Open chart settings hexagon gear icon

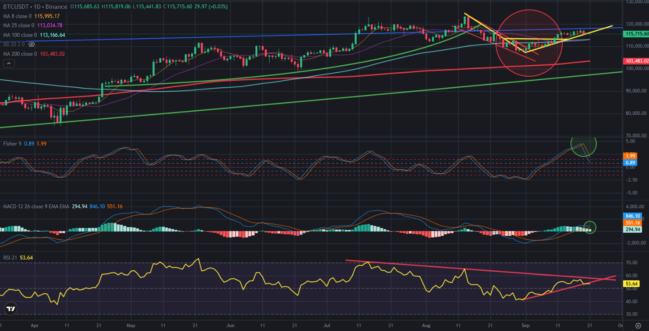(638, 326)
